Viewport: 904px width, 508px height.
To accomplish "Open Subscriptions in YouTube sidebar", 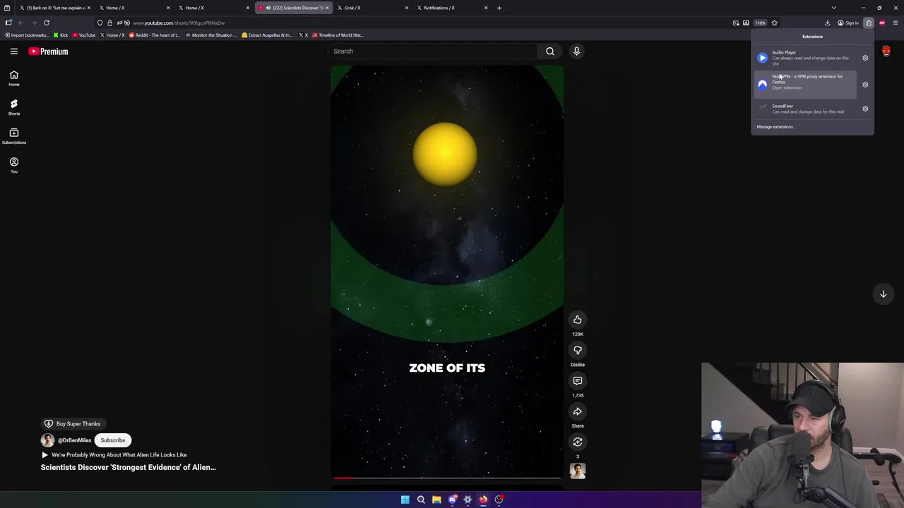I will (x=13, y=135).
